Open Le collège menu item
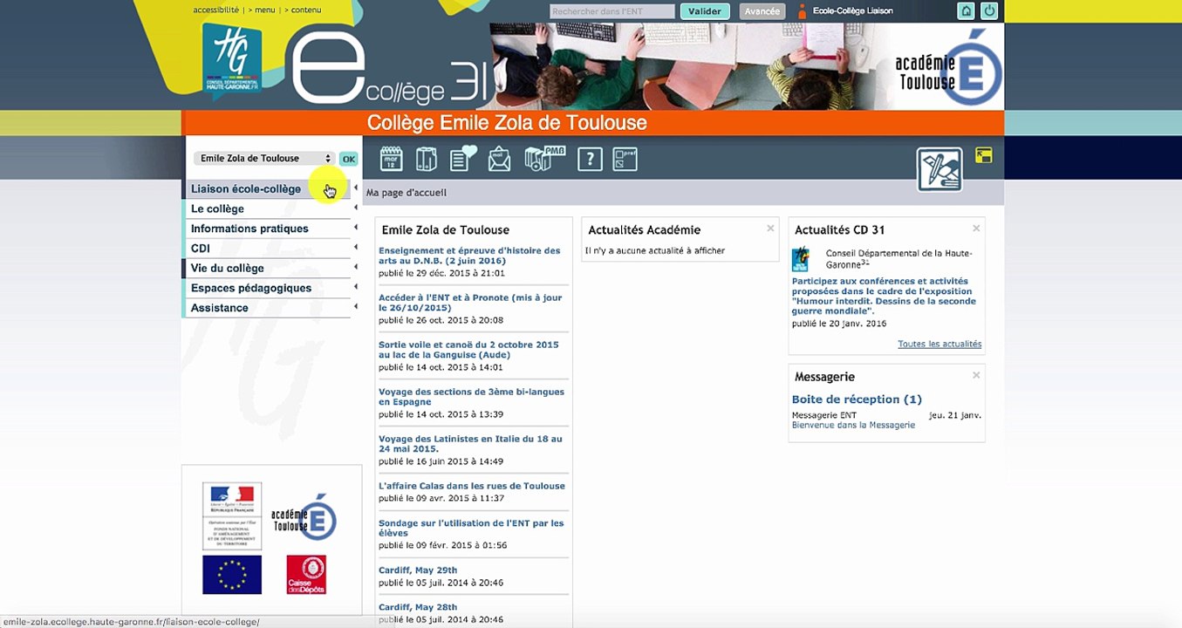The height and width of the screenshot is (628, 1182). point(217,208)
